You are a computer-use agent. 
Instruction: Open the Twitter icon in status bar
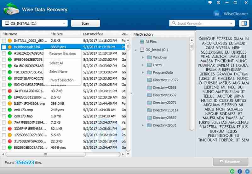[247, 171]
